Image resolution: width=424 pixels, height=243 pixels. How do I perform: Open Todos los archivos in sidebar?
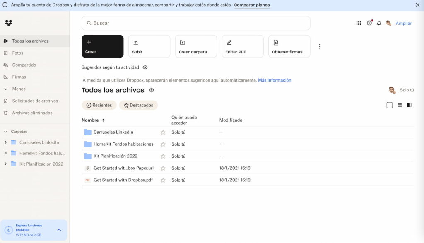tap(35, 41)
